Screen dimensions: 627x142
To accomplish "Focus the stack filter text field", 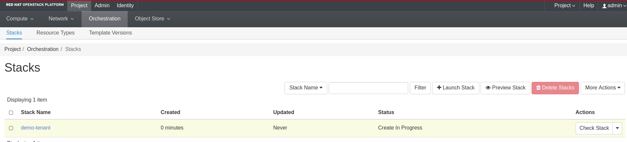I will (x=368, y=88).
